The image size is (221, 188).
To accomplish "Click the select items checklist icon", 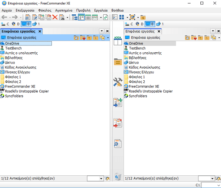I will click(115, 17).
